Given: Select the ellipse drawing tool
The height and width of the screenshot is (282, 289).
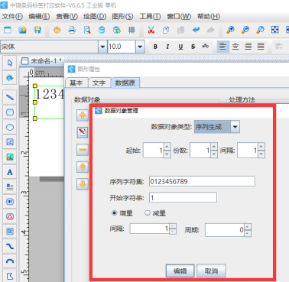Looking at the screenshot, I should (x=10, y=127).
